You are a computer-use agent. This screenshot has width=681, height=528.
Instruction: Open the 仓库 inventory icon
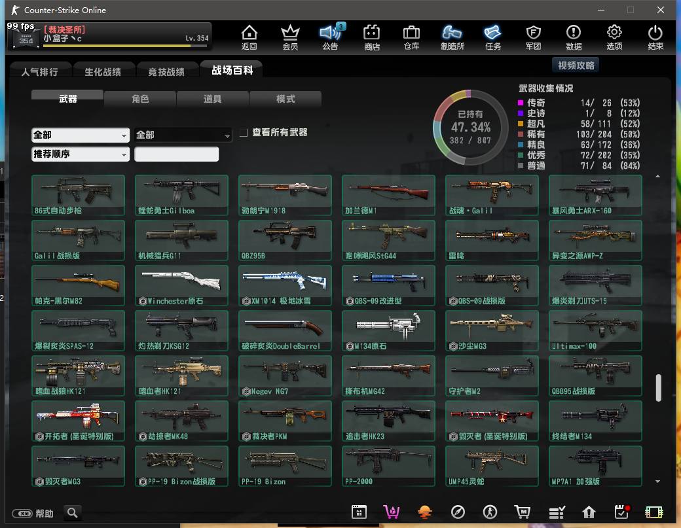point(411,37)
